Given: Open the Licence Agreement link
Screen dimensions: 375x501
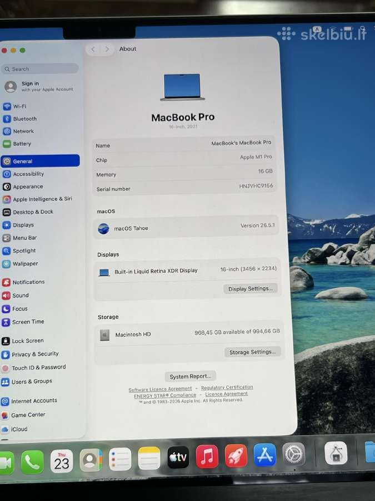Looking at the screenshot, I should coord(226,394).
